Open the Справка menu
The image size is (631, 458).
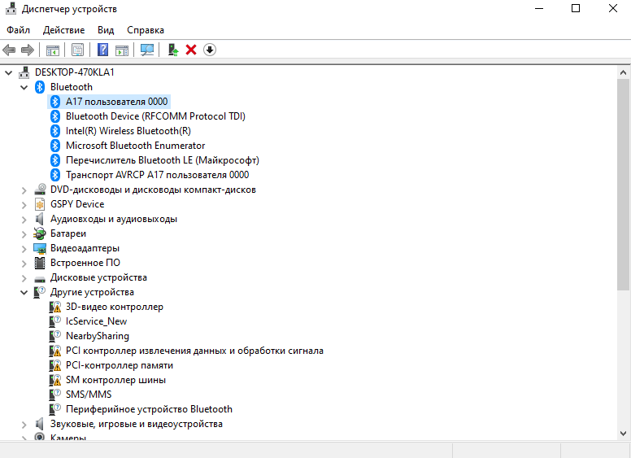[x=146, y=30]
